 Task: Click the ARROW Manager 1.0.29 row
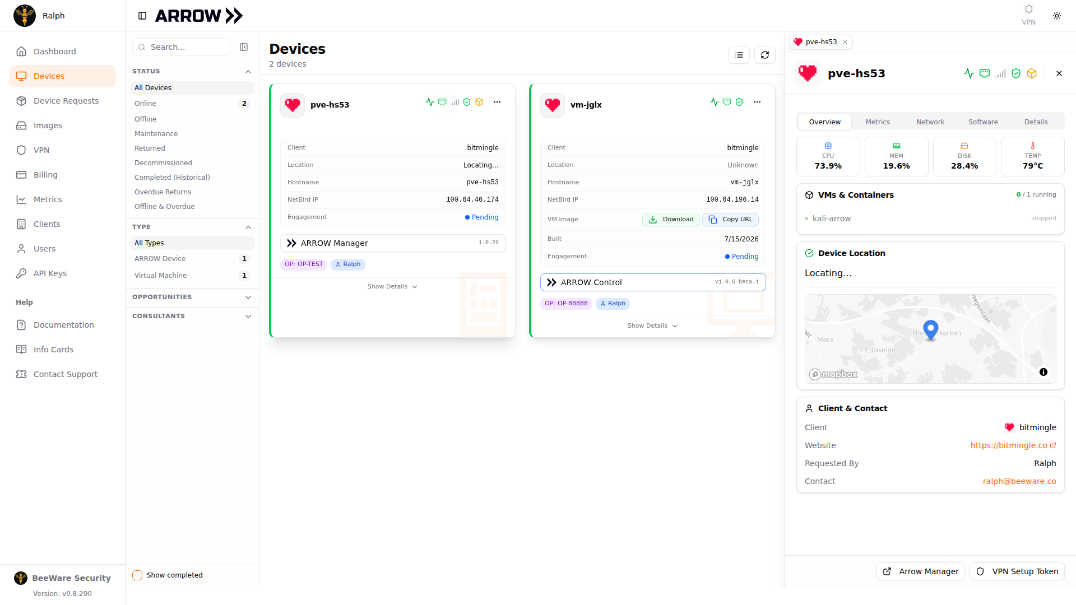click(x=393, y=243)
